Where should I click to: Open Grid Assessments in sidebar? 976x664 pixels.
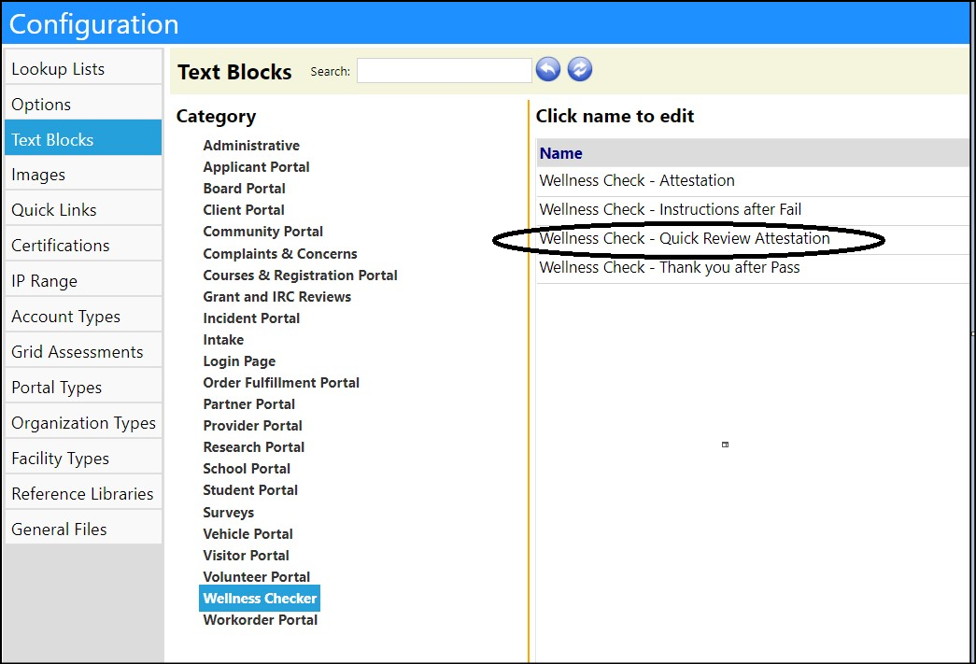coord(83,351)
